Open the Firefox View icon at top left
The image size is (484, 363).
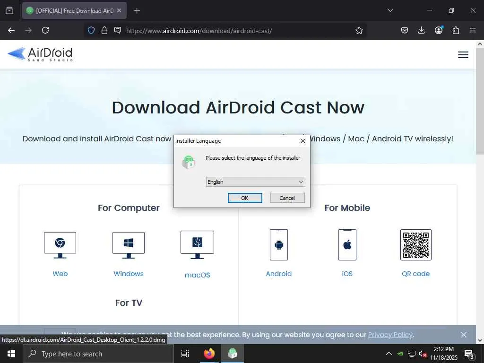[9, 10]
